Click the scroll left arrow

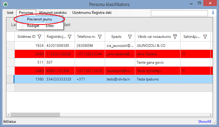[8, 115]
